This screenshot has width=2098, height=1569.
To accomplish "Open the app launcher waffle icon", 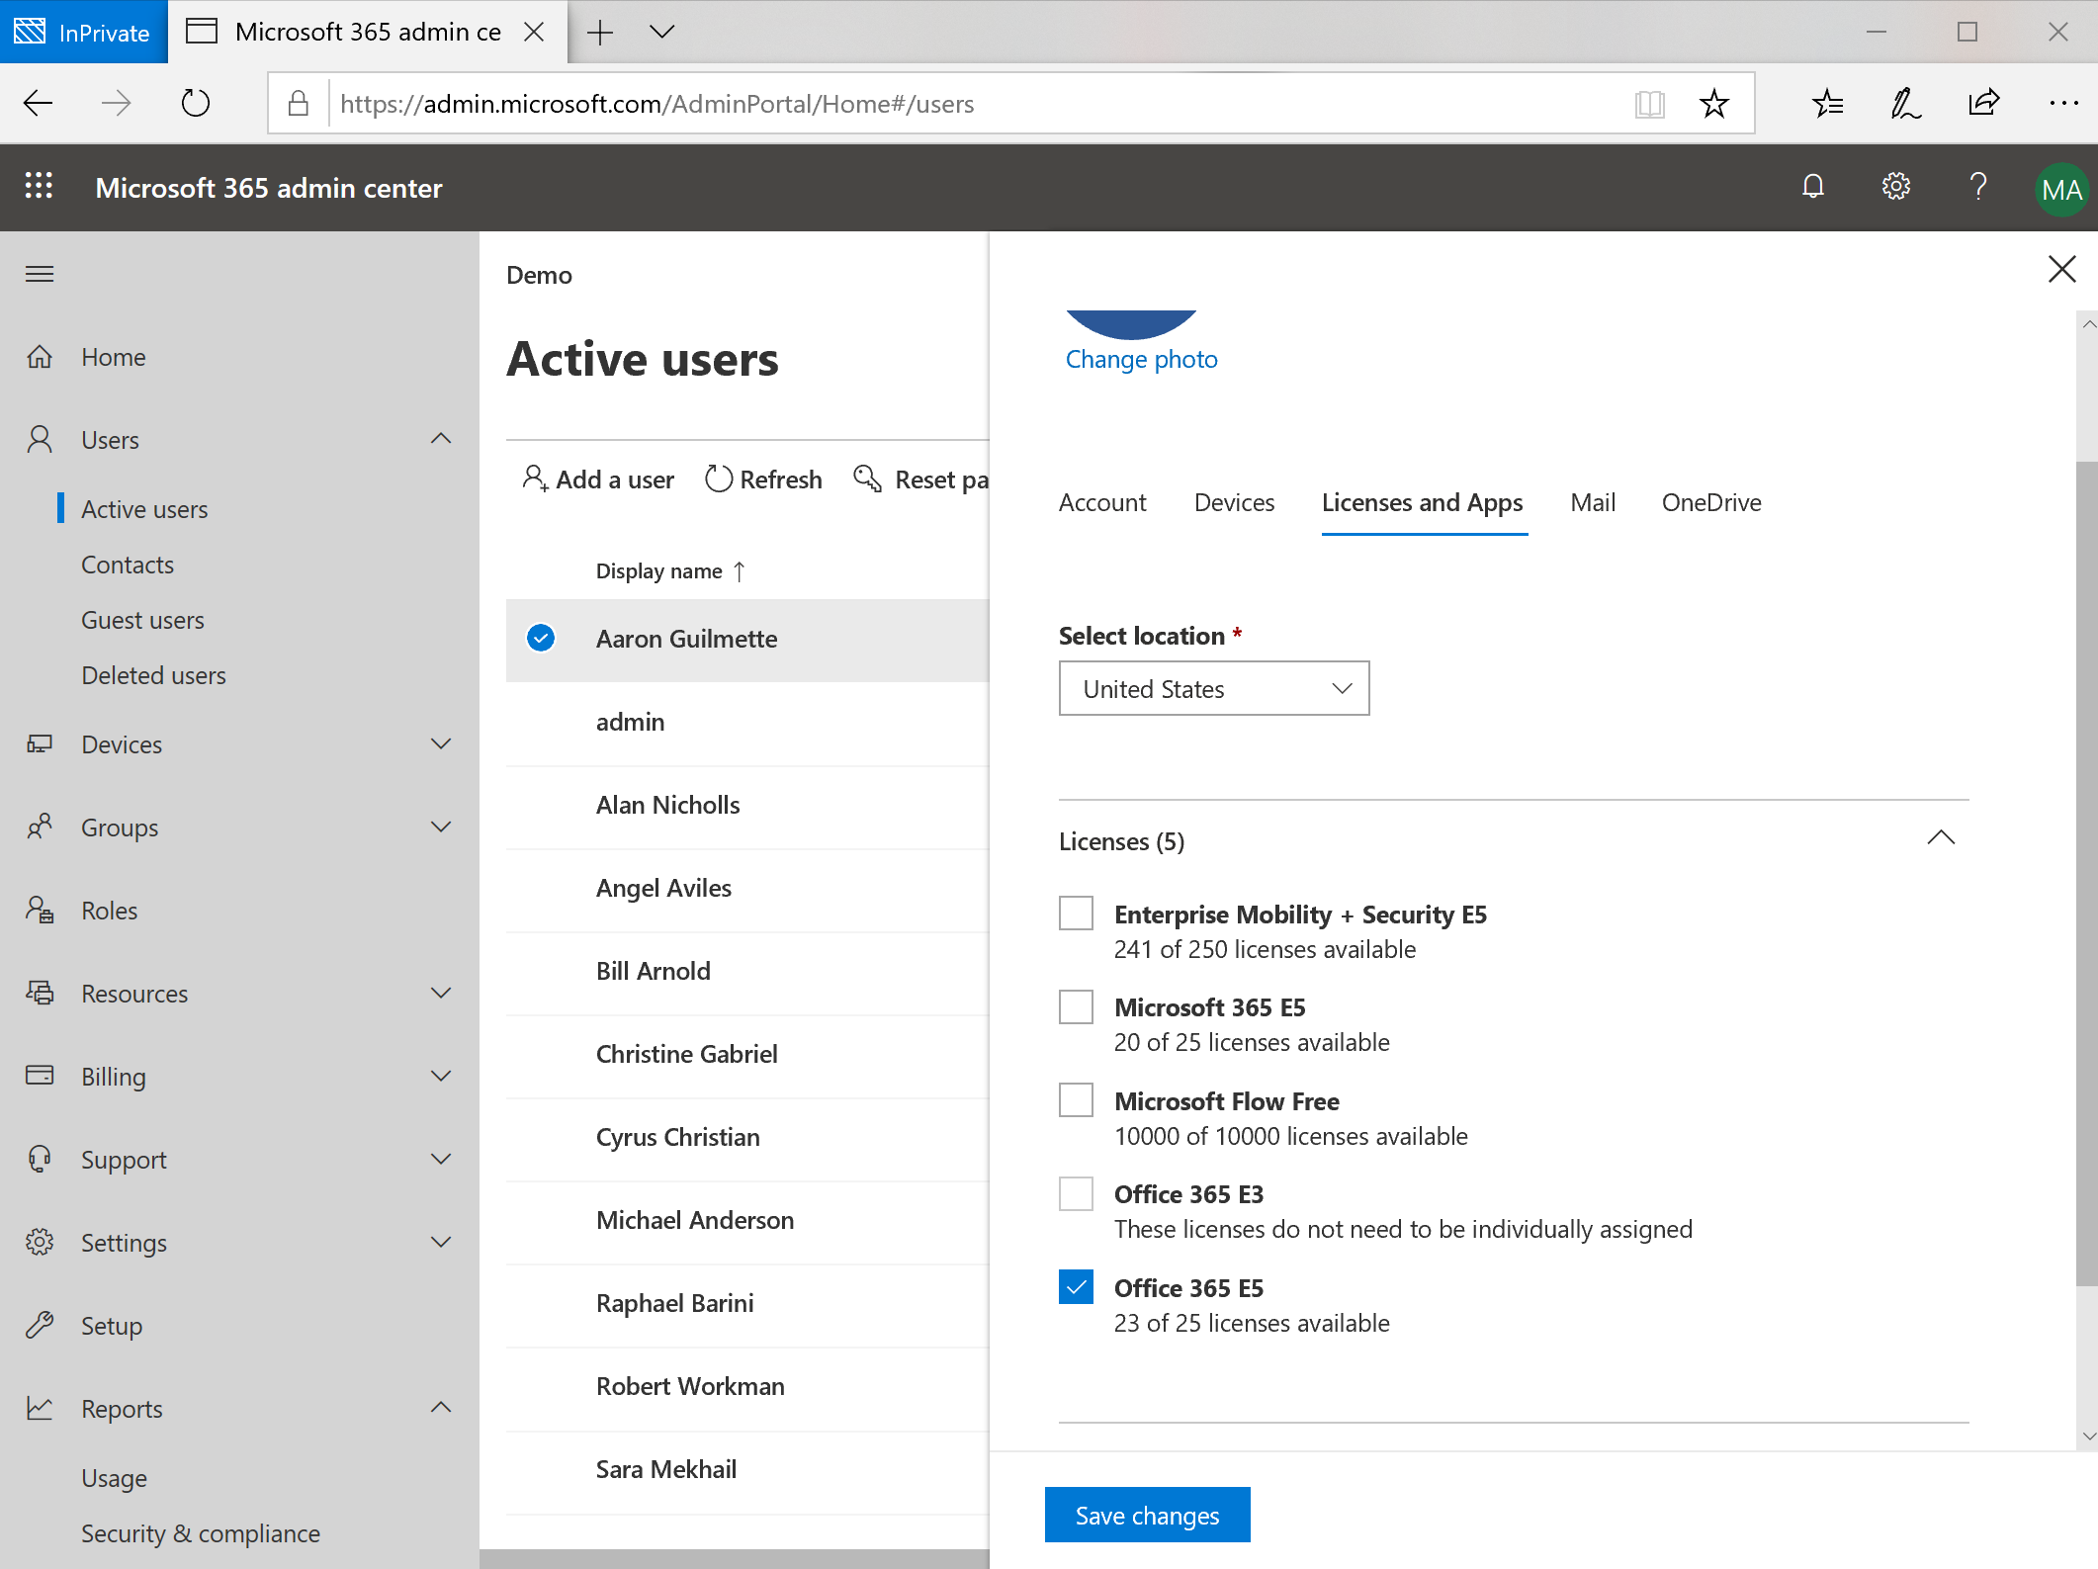I will (x=39, y=187).
